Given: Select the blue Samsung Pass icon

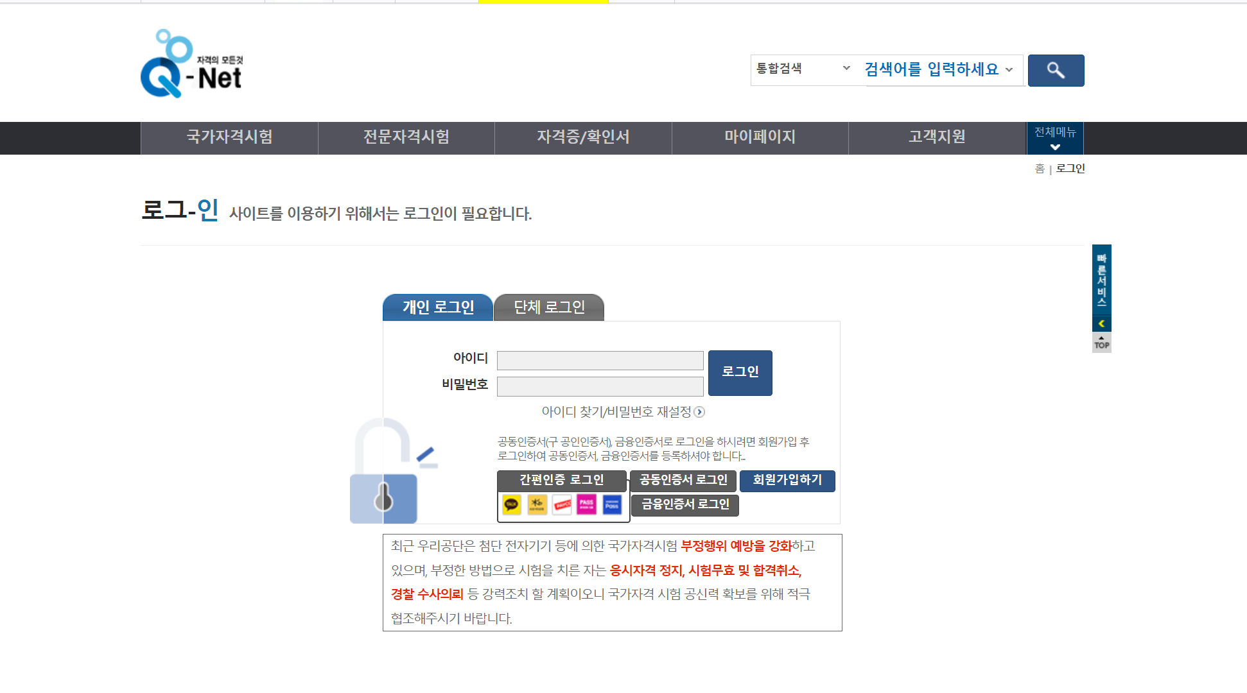Looking at the screenshot, I should (x=612, y=505).
